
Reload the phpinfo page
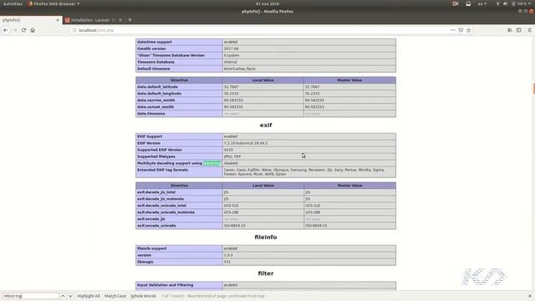click(x=23, y=30)
